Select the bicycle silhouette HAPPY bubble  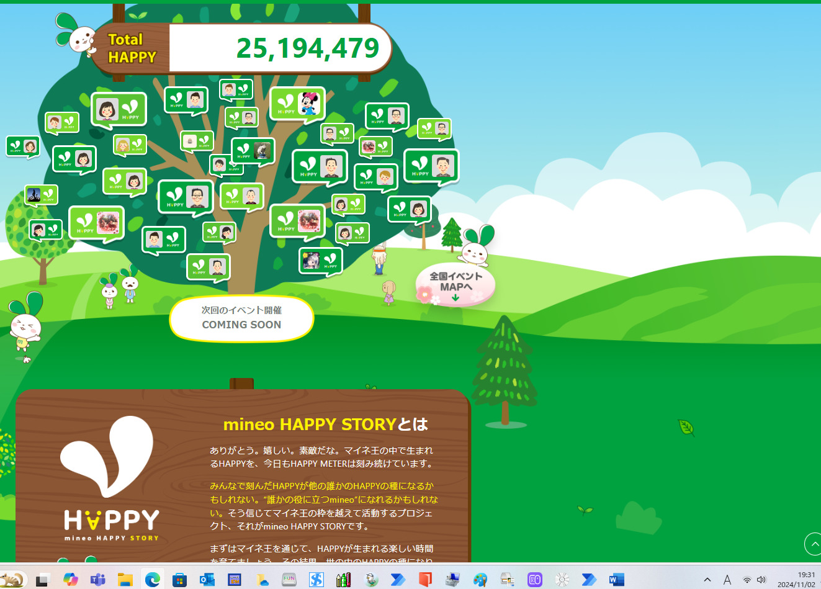[42, 195]
